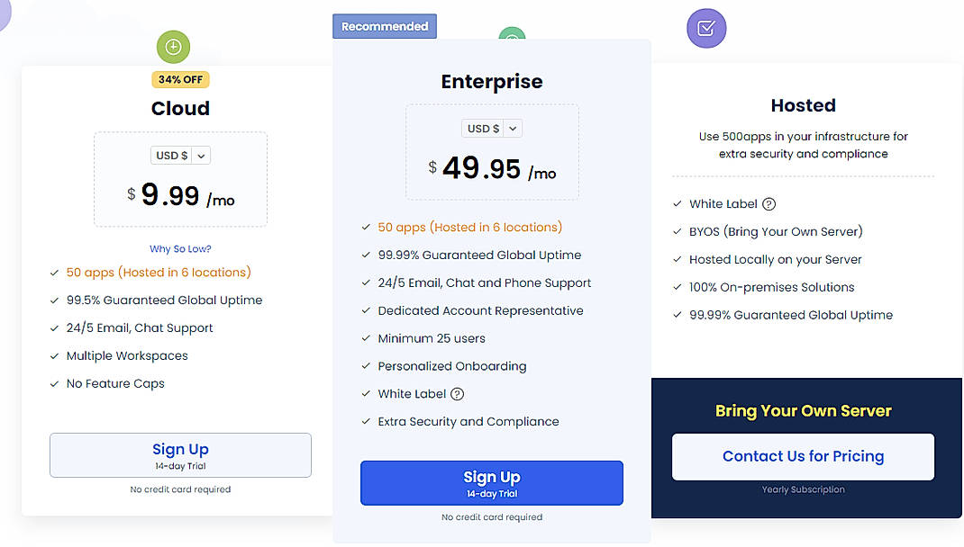Click checkmark beside Extra Security and Compliance
The height and width of the screenshot is (547, 964).
(x=366, y=421)
